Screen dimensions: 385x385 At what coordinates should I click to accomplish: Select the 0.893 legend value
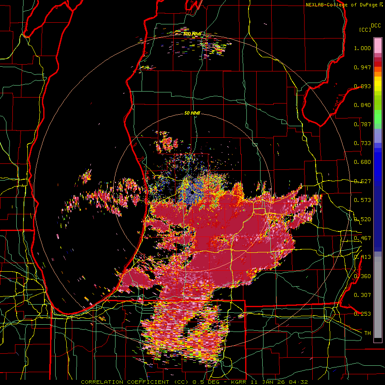pos(362,86)
